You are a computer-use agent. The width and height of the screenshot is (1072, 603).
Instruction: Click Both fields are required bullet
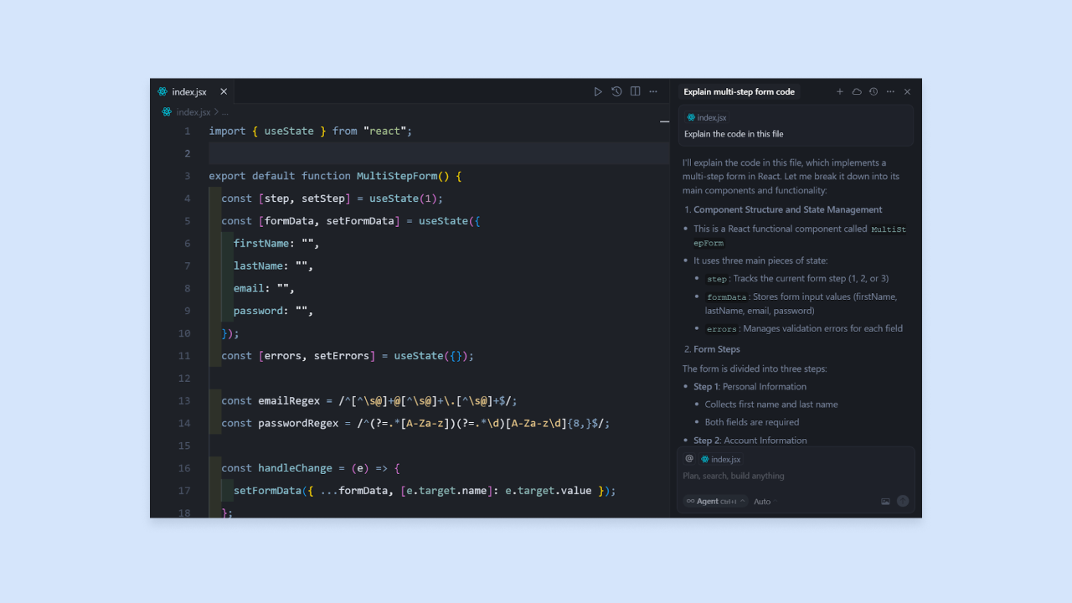[752, 422]
